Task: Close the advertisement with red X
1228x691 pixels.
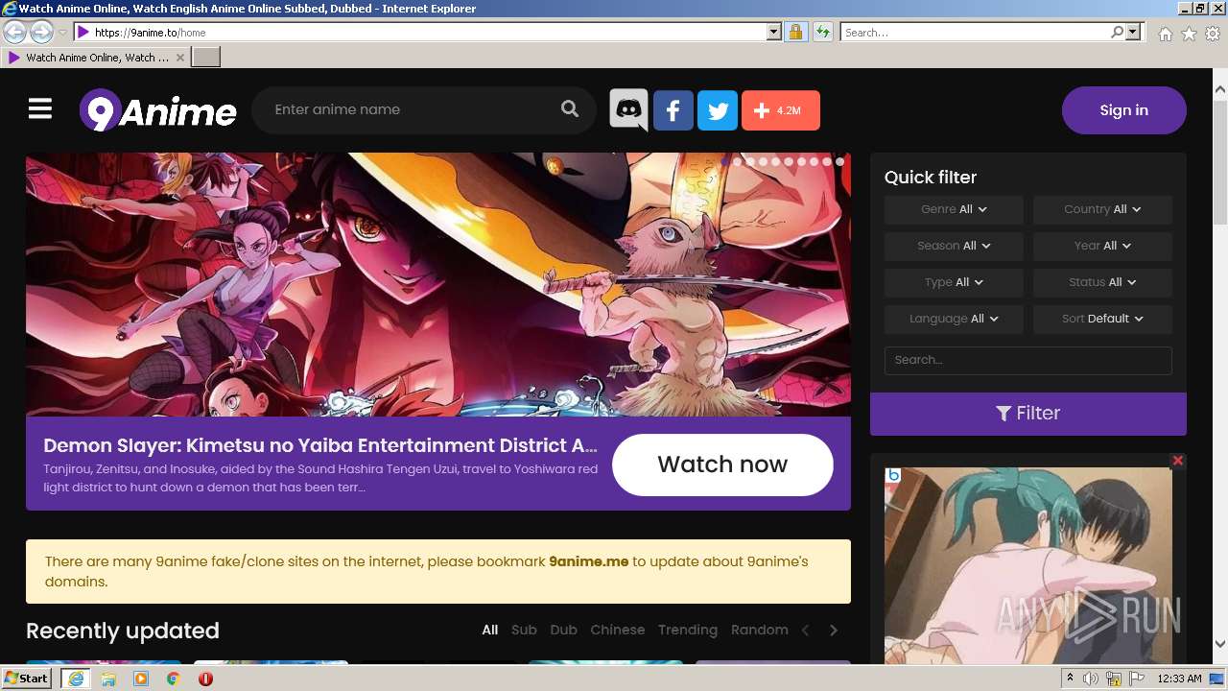Action: [x=1178, y=461]
